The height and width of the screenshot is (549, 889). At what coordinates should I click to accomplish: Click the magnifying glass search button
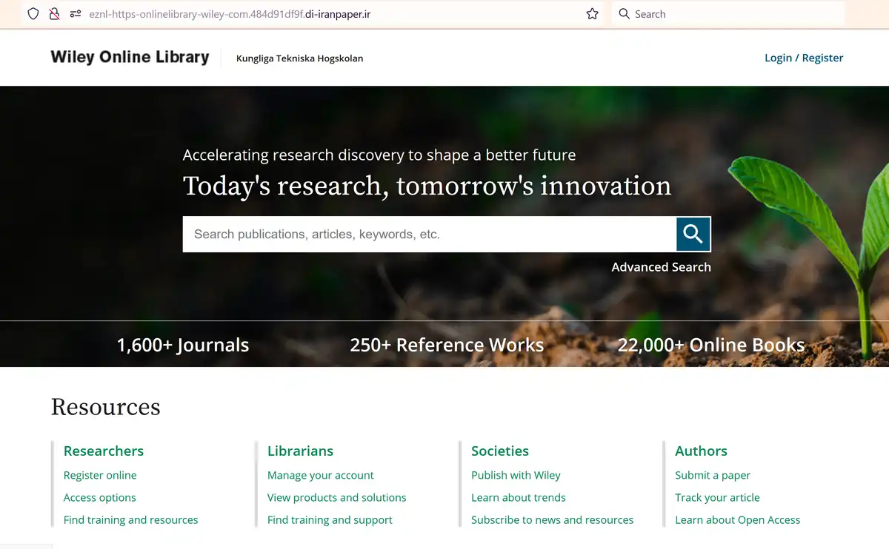tap(693, 234)
